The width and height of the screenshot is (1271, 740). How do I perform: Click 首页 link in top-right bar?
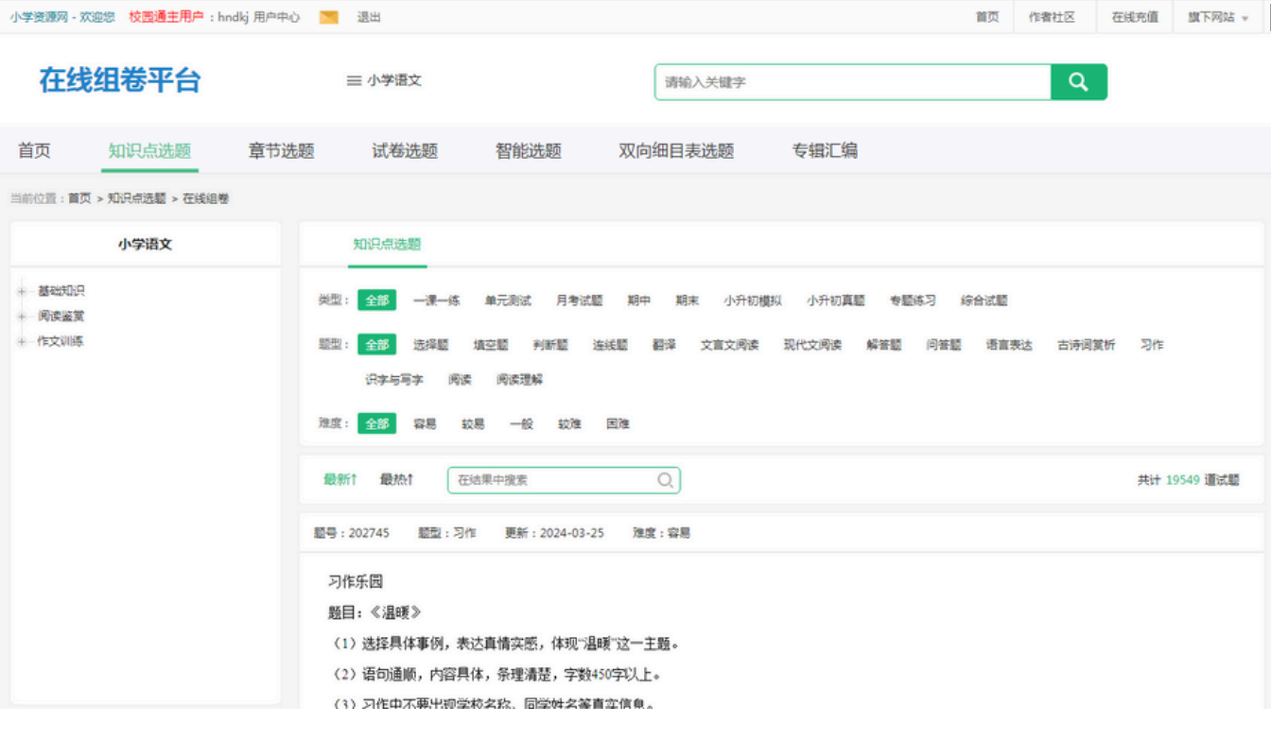pyautogui.click(x=987, y=17)
